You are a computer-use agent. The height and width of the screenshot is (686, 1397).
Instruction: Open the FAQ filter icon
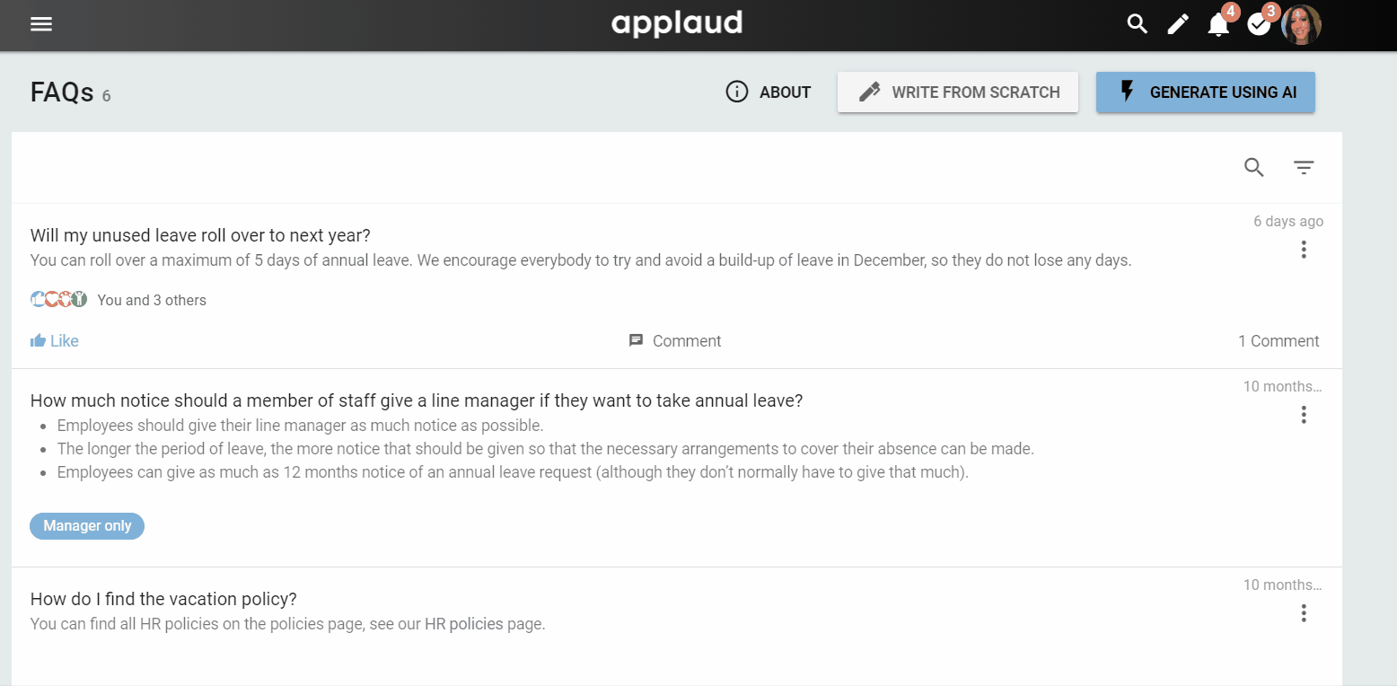pyautogui.click(x=1304, y=167)
